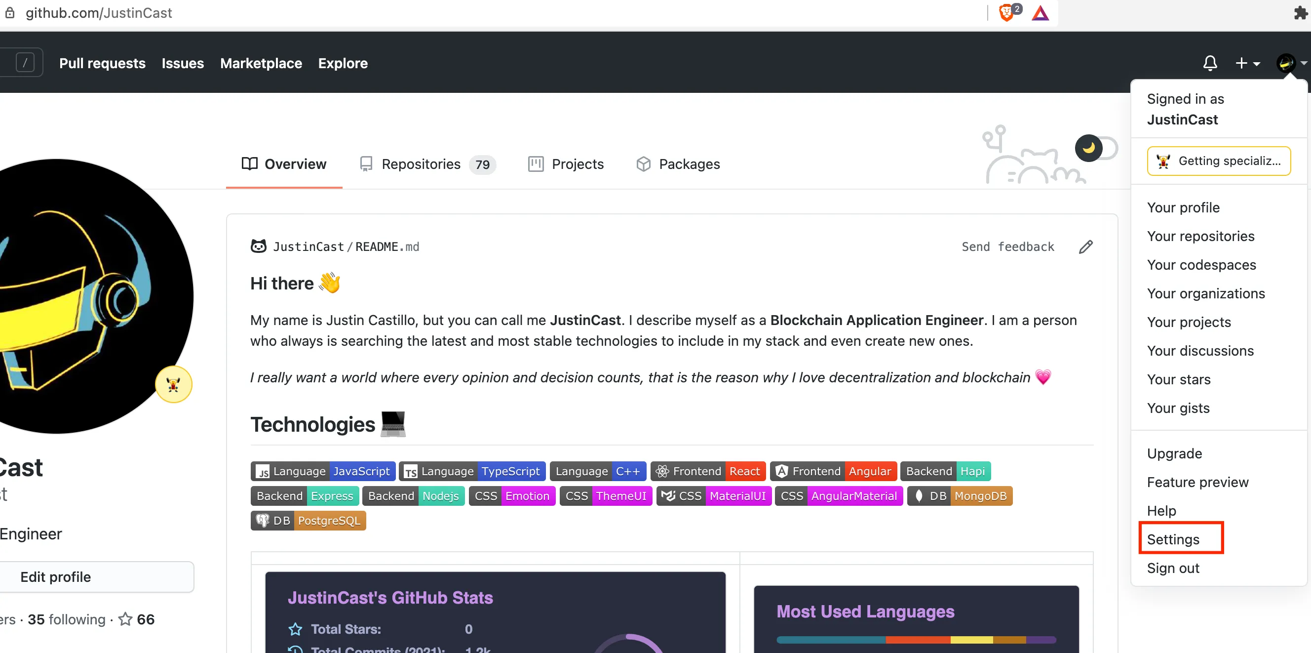Open the Most Used Languages card
This screenshot has width=1311, height=653.
pos(916,619)
